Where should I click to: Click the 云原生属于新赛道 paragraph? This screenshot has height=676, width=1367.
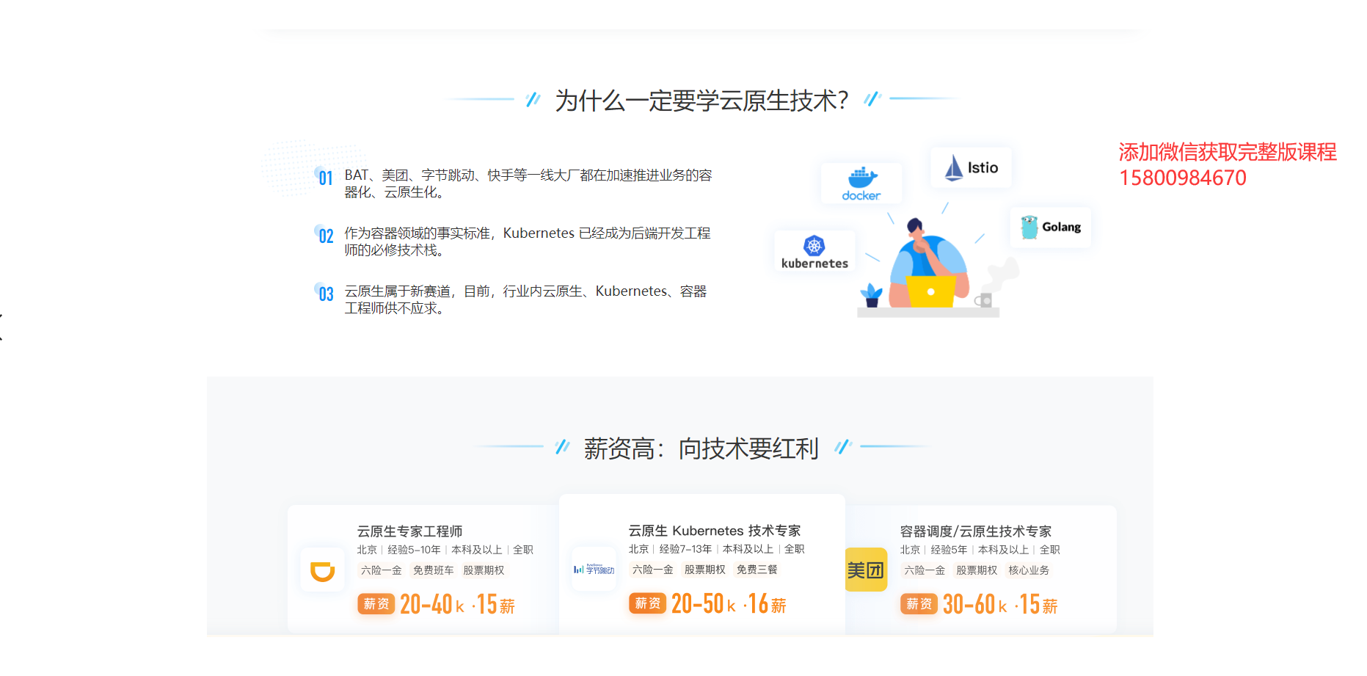525,299
